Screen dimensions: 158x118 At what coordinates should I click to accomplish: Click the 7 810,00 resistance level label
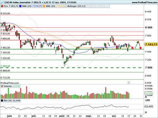(x=5, y=34)
